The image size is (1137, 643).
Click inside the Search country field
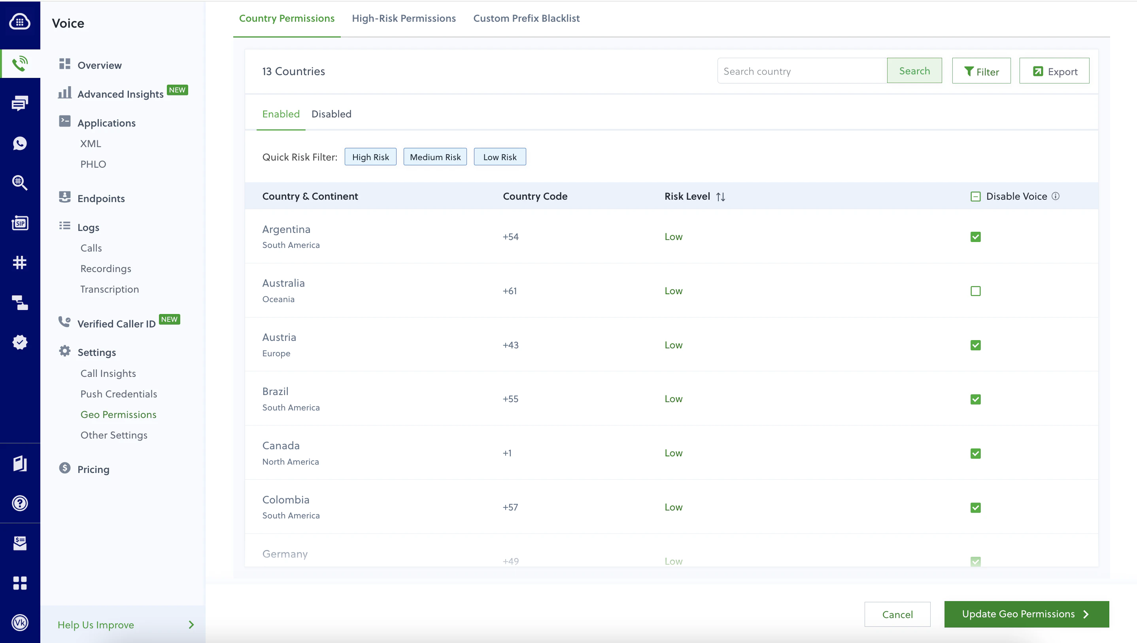click(x=801, y=71)
